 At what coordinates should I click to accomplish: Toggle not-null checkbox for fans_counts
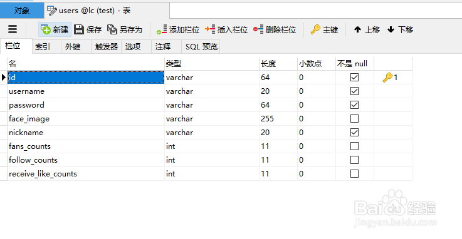pos(354,146)
